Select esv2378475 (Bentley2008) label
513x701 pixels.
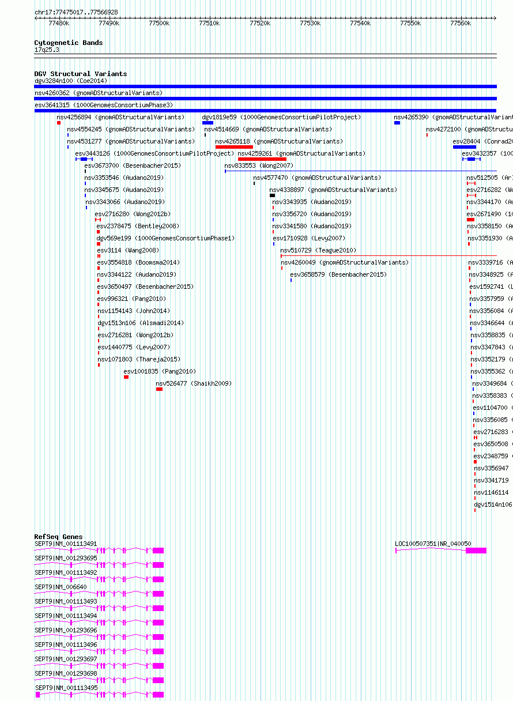138,226
